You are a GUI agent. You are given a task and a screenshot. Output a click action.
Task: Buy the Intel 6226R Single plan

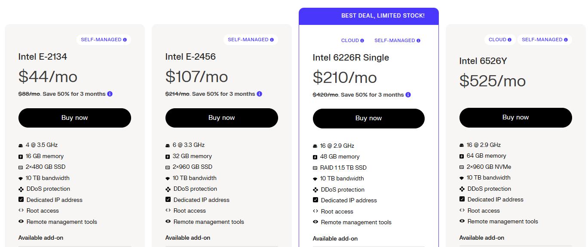point(368,119)
